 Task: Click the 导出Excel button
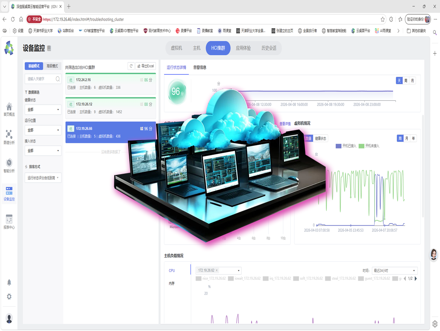tap(146, 66)
